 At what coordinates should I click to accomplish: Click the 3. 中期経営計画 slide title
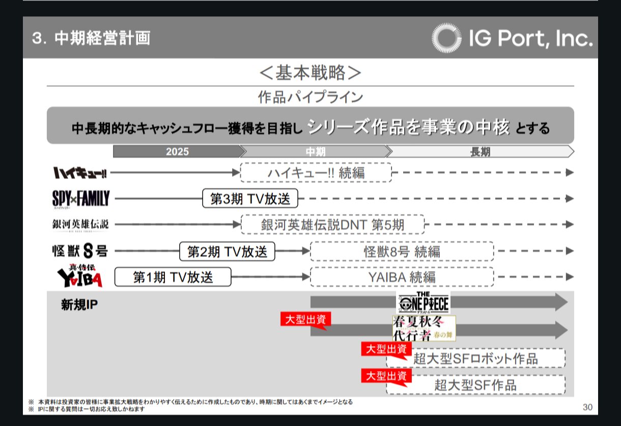[x=91, y=38]
